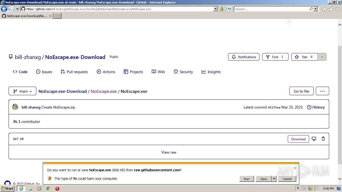Open the NoEscape.exe-Download repository title link
The height and width of the screenshot is (192, 342).
coord(75,57)
